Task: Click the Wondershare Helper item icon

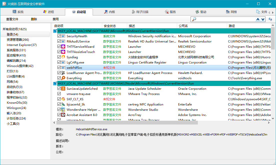Action: click(63, 109)
